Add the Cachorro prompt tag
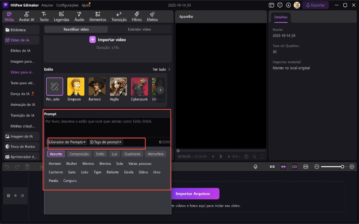This screenshot has height=224, width=359. coord(56,172)
